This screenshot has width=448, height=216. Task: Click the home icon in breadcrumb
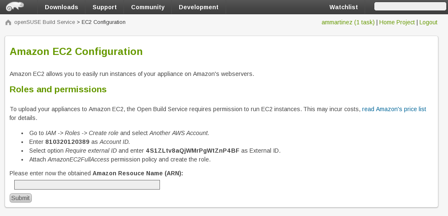click(x=8, y=22)
